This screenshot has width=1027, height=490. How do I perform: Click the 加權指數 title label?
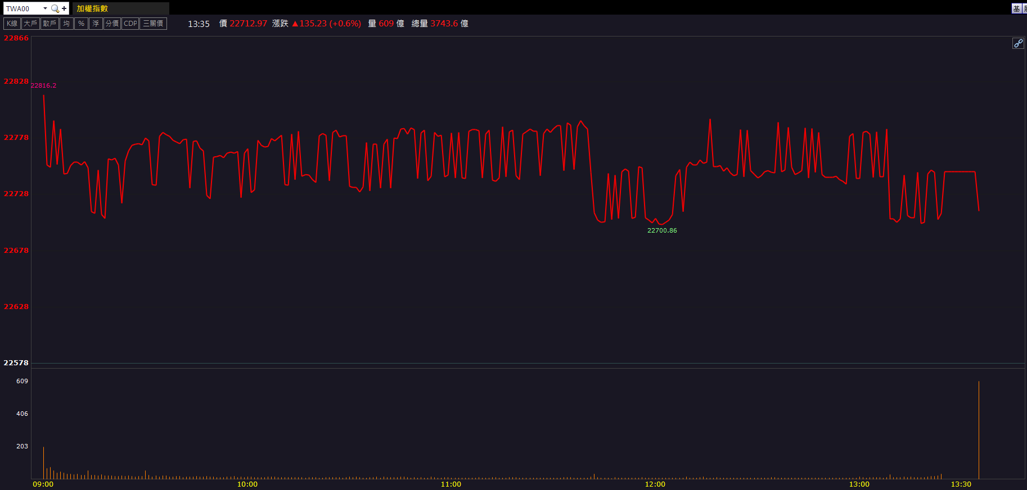click(92, 8)
